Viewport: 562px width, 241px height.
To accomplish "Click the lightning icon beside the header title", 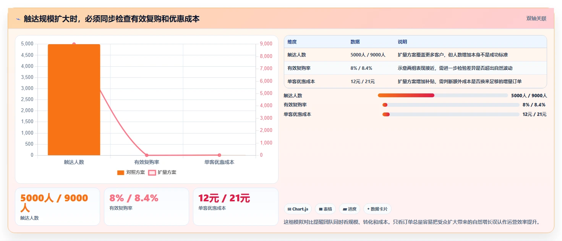I will 18,19.
